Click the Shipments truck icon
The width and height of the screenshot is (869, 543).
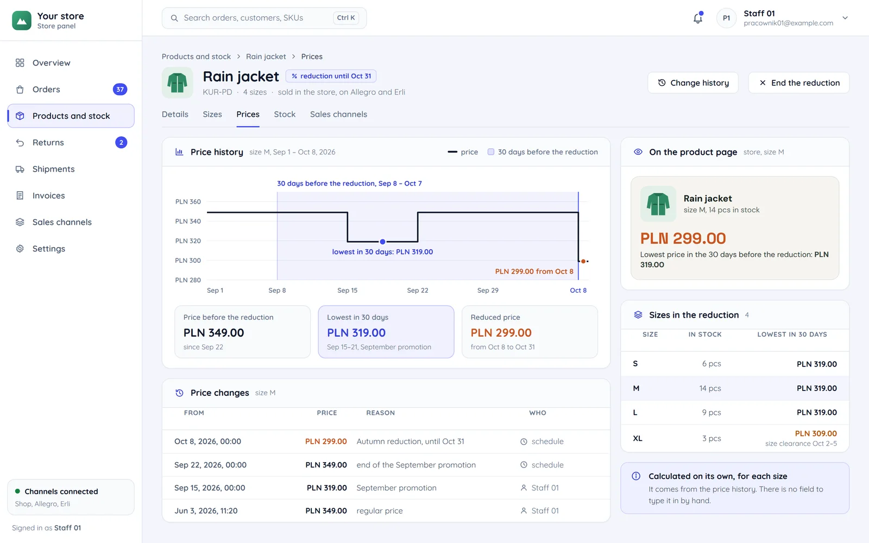pos(20,169)
